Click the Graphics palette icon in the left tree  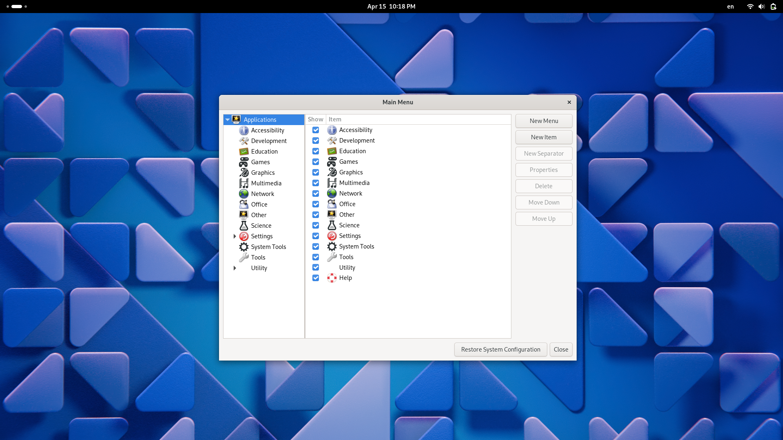click(244, 173)
